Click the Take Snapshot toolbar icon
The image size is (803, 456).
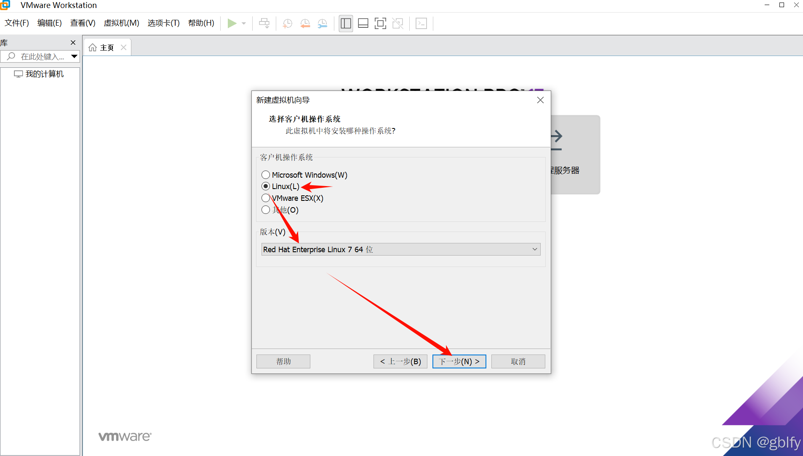pyautogui.click(x=288, y=23)
